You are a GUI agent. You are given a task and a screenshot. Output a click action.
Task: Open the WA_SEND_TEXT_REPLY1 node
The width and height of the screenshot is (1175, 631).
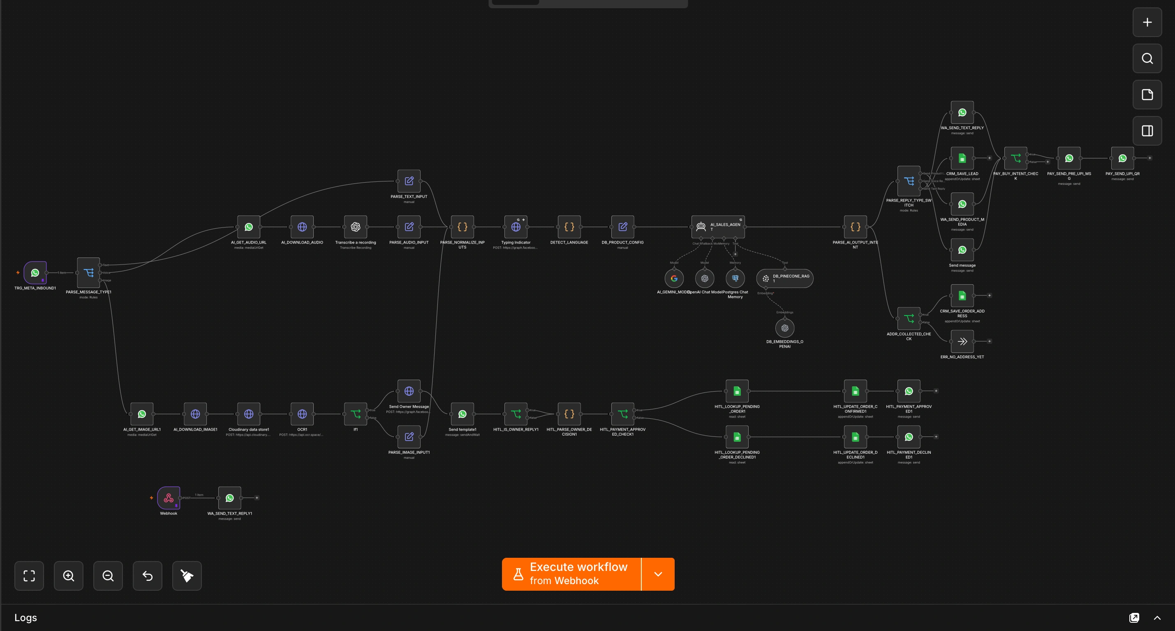pyautogui.click(x=229, y=498)
